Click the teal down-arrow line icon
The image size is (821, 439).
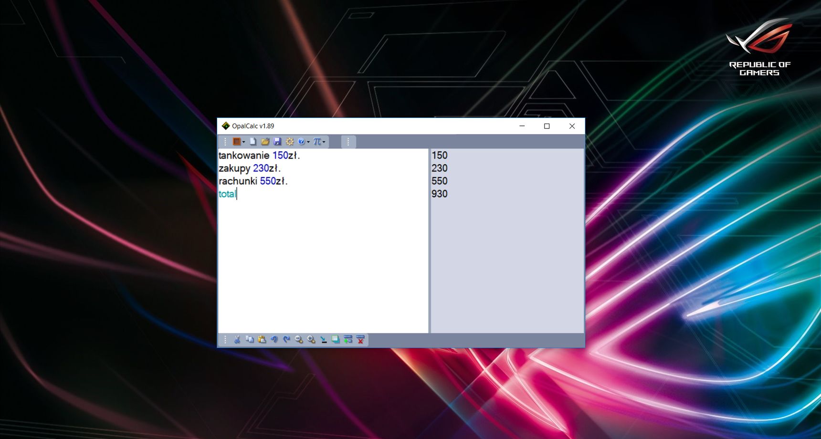click(324, 339)
